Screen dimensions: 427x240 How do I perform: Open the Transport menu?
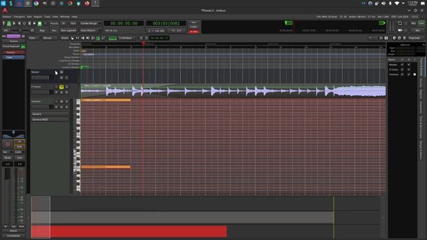click(x=19, y=17)
